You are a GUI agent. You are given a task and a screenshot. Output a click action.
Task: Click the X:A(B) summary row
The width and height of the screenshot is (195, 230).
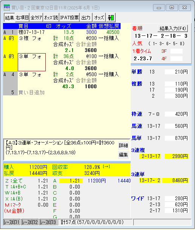(x=26, y=199)
